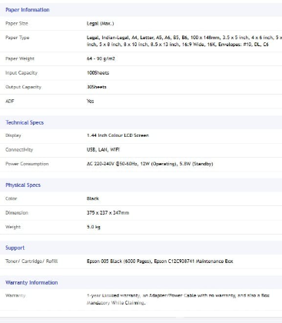Select the ADF label
This screenshot has height=323, width=282.
click(10, 101)
